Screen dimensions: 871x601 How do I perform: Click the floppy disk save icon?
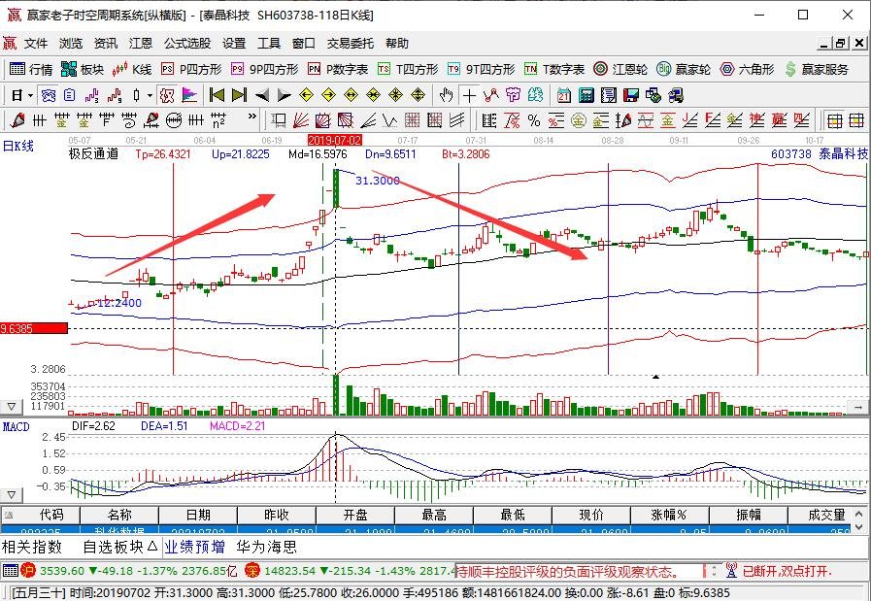click(631, 95)
